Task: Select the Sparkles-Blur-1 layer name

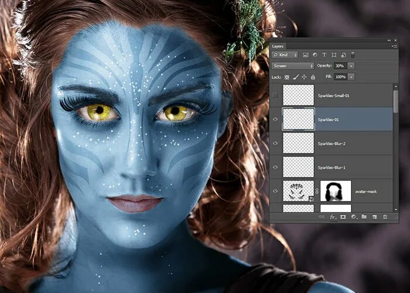Action: pyautogui.click(x=332, y=168)
